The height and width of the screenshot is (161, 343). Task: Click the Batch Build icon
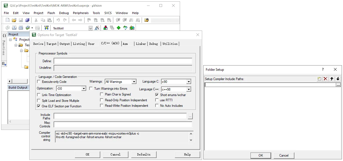(x=28, y=28)
